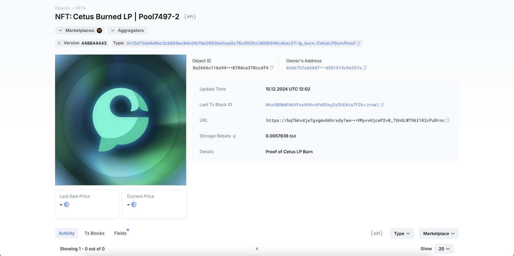The width and height of the screenshot is (514, 256).
Task: Select the Storage Rebate value 0.0057836 SUI
Action: click(281, 136)
